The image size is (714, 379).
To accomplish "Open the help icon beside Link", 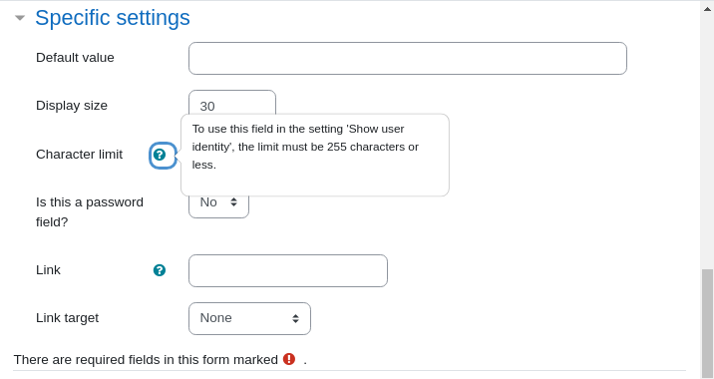I will pyautogui.click(x=160, y=270).
